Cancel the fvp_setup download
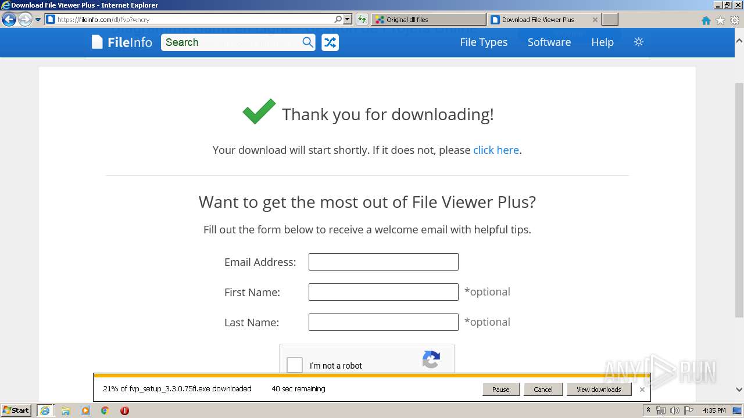The height and width of the screenshot is (418, 744). (x=543, y=390)
